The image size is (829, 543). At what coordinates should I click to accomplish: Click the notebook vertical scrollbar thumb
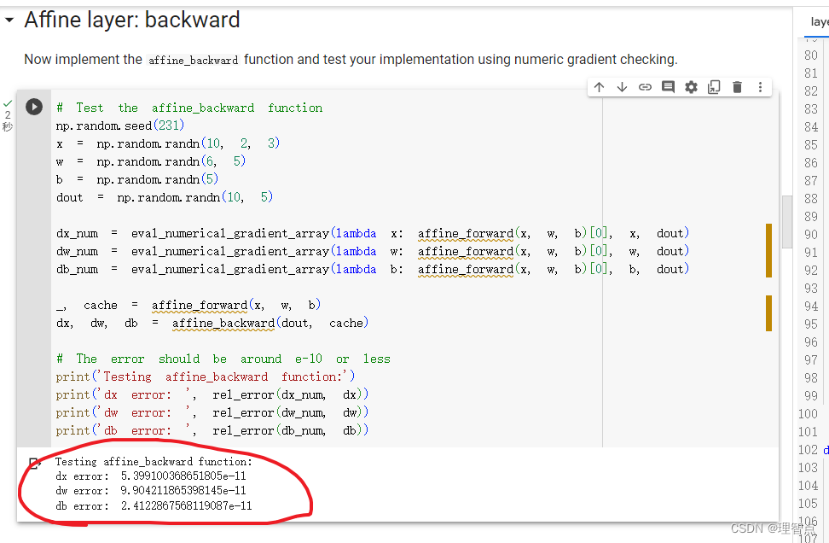coord(787,222)
